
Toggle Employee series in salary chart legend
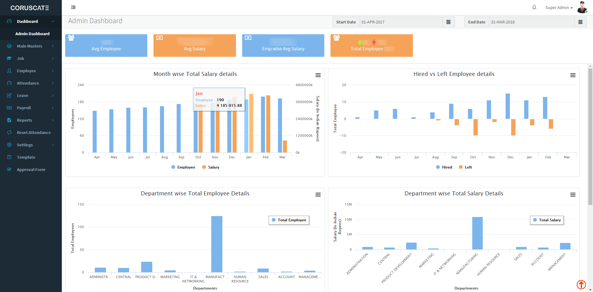click(x=183, y=167)
